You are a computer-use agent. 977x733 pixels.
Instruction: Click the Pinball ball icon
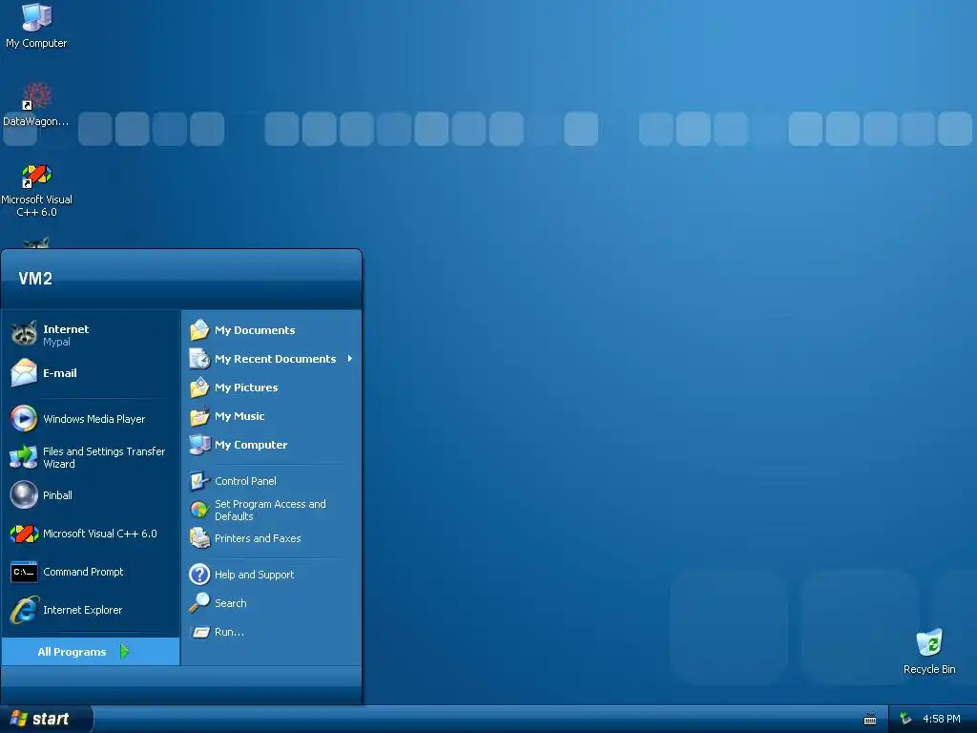(x=24, y=495)
